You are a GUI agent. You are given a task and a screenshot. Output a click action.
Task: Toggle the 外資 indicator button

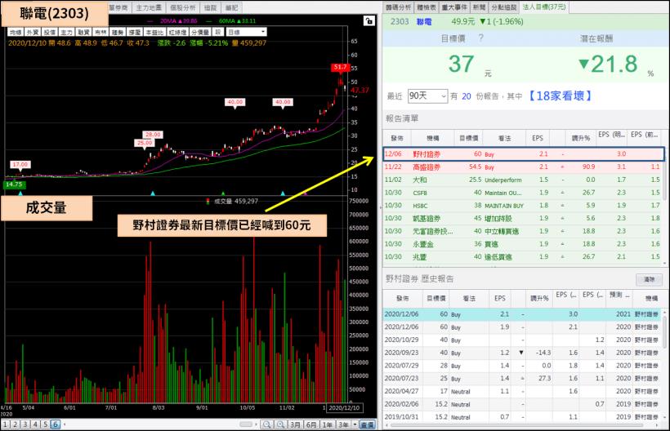pyautogui.click(x=33, y=33)
